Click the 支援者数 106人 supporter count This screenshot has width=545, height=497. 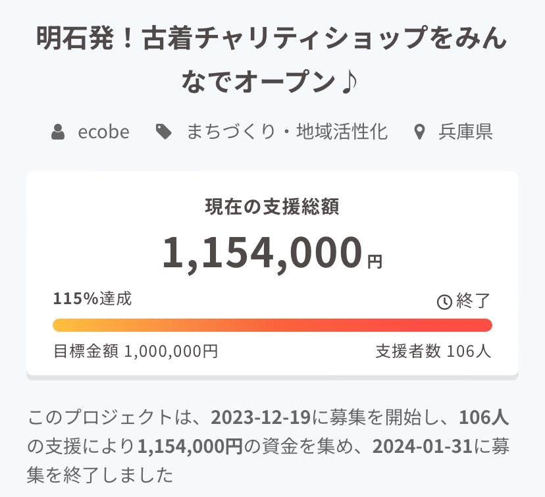pyautogui.click(x=433, y=351)
